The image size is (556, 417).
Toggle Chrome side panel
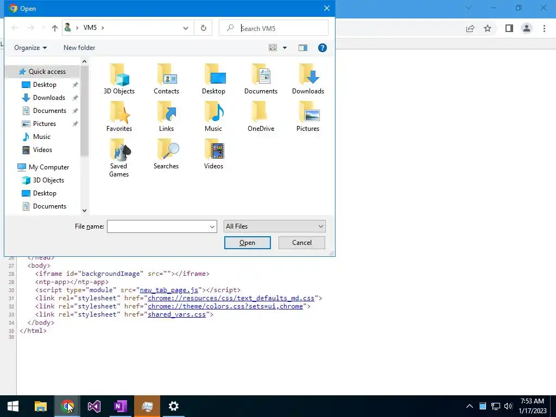pyautogui.click(x=509, y=28)
